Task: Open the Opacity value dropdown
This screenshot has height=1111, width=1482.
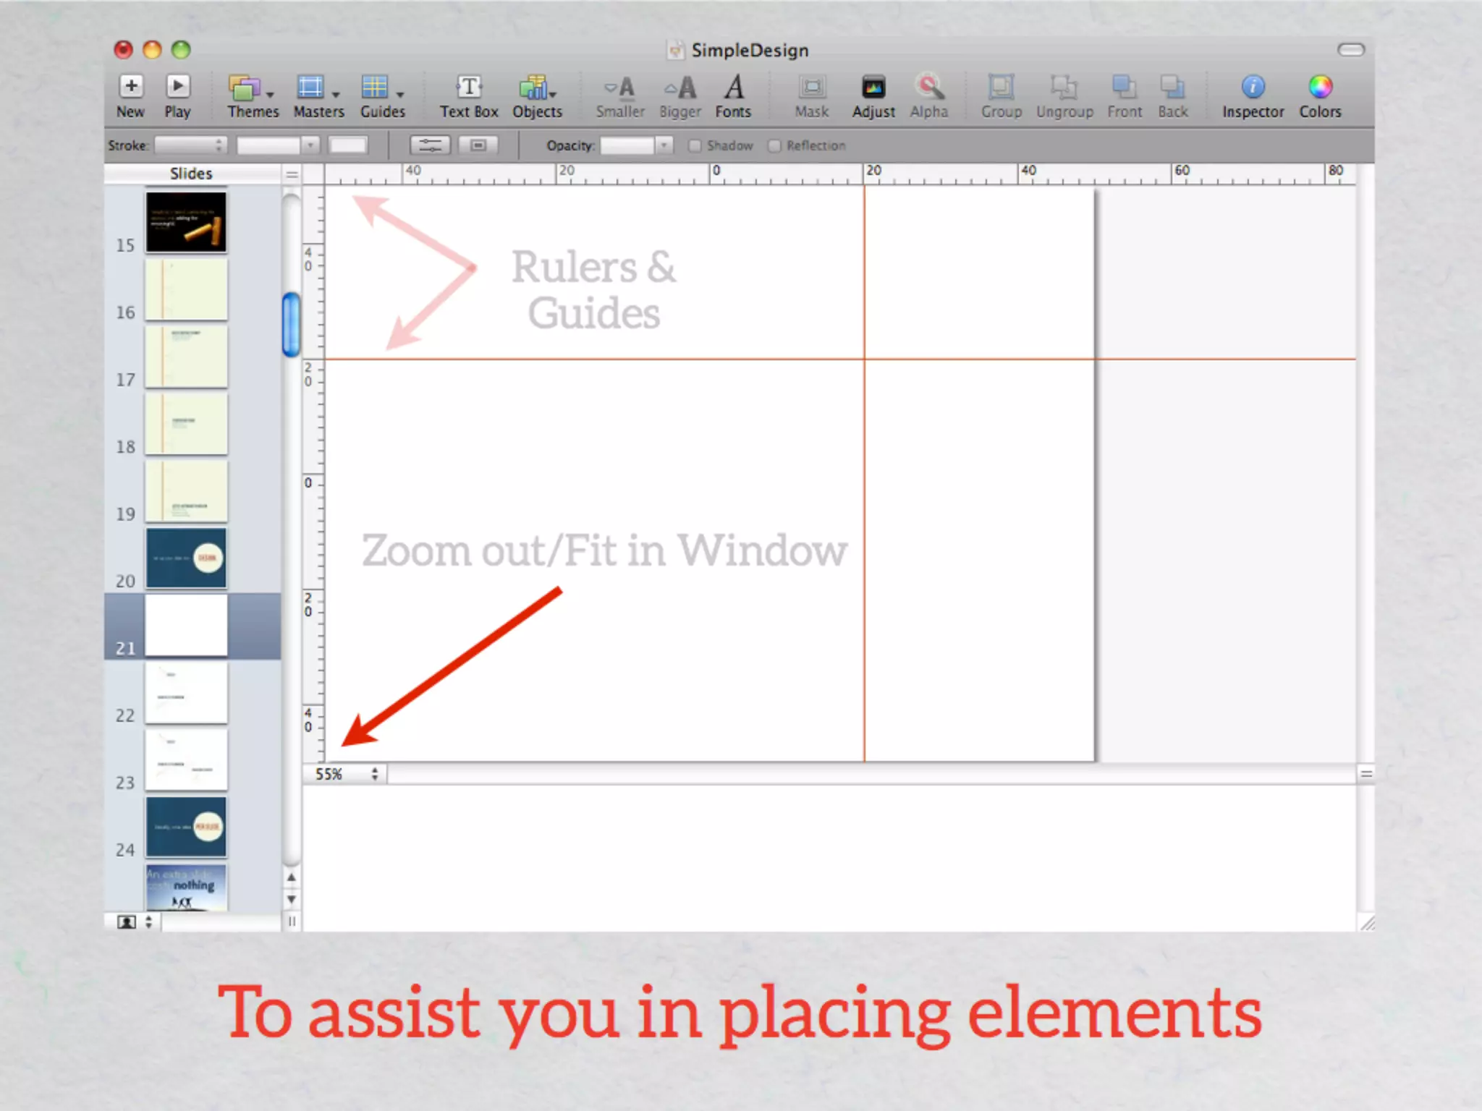Action: click(663, 145)
